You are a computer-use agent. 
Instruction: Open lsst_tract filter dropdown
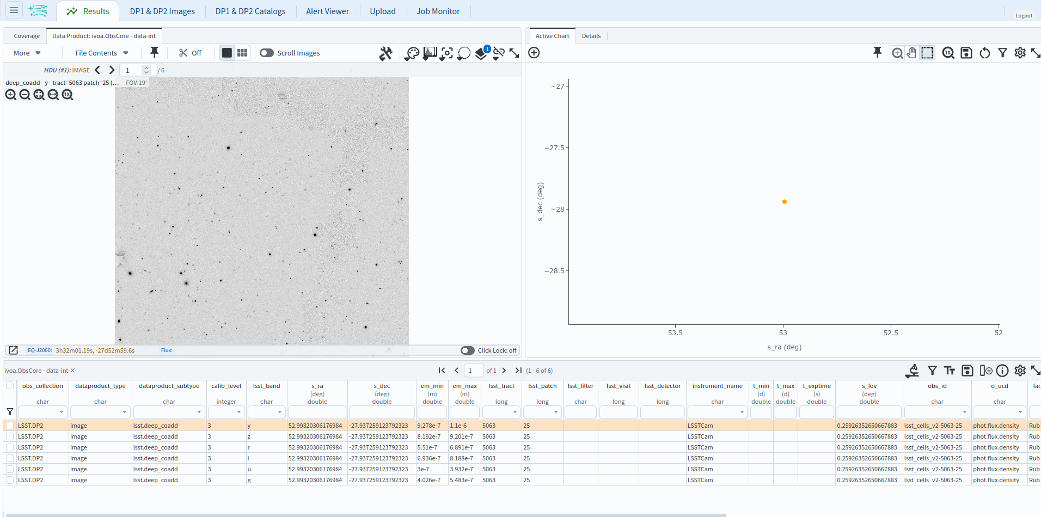(515, 412)
